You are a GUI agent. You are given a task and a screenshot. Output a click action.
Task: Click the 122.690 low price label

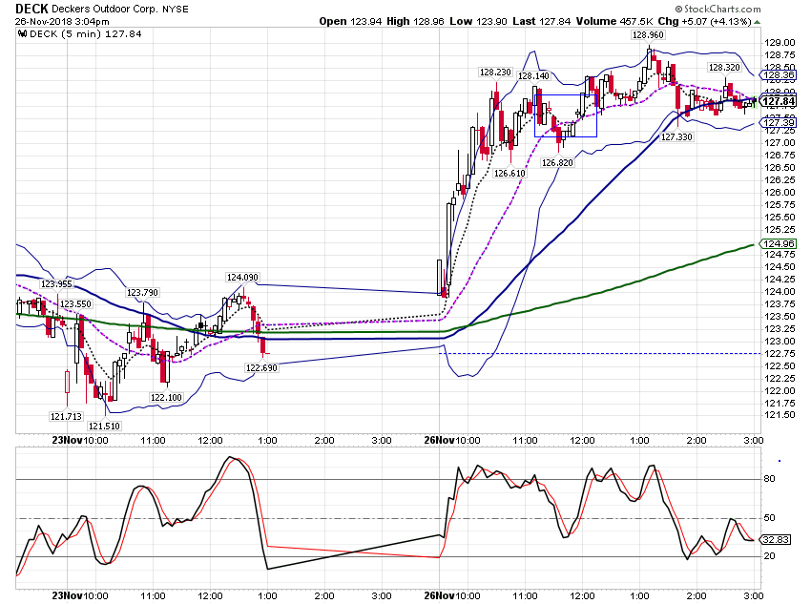tap(261, 368)
